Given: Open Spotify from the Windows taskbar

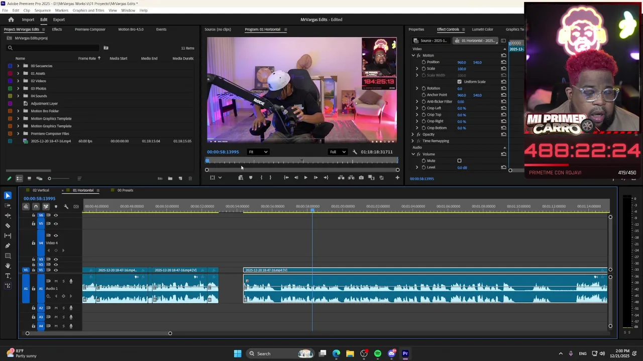Looking at the screenshot, I should tap(377, 353).
